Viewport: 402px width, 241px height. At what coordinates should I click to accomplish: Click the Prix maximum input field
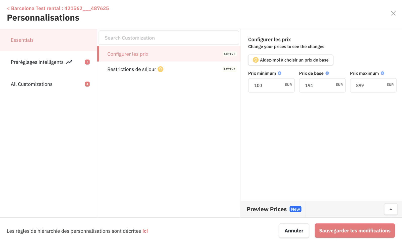[x=373, y=85]
